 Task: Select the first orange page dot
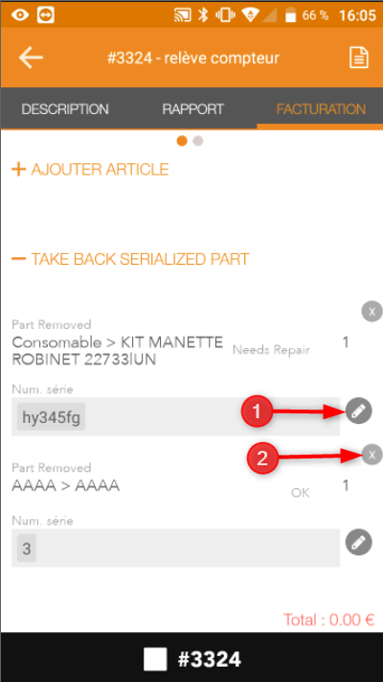coord(182,141)
